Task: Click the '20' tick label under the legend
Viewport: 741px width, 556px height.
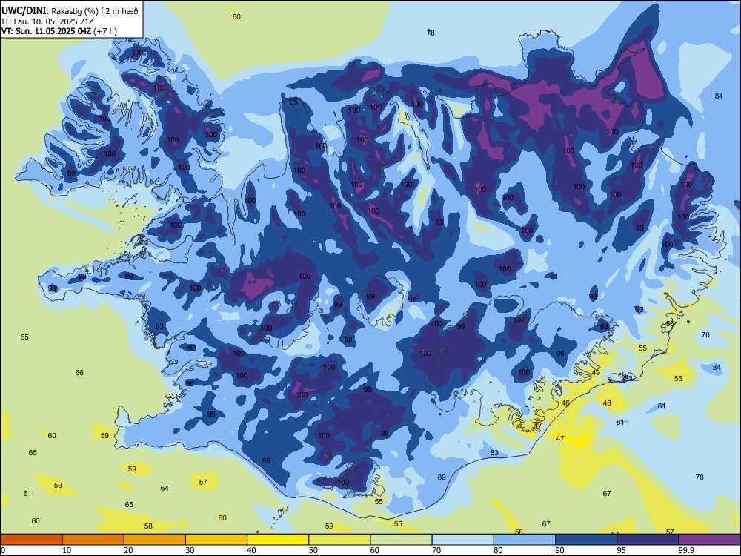Action: [x=128, y=550]
